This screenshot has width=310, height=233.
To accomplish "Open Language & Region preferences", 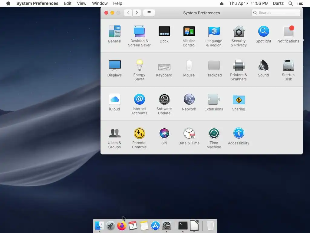I will pyautogui.click(x=214, y=36).
